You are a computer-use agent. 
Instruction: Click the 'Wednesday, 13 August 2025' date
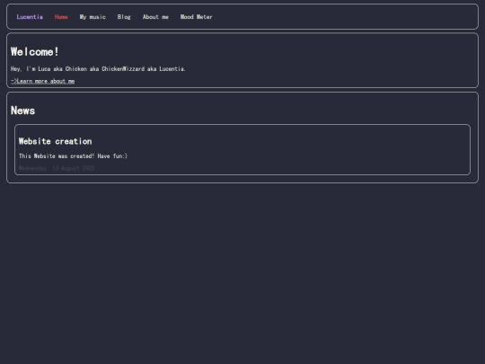pos(57,168)
